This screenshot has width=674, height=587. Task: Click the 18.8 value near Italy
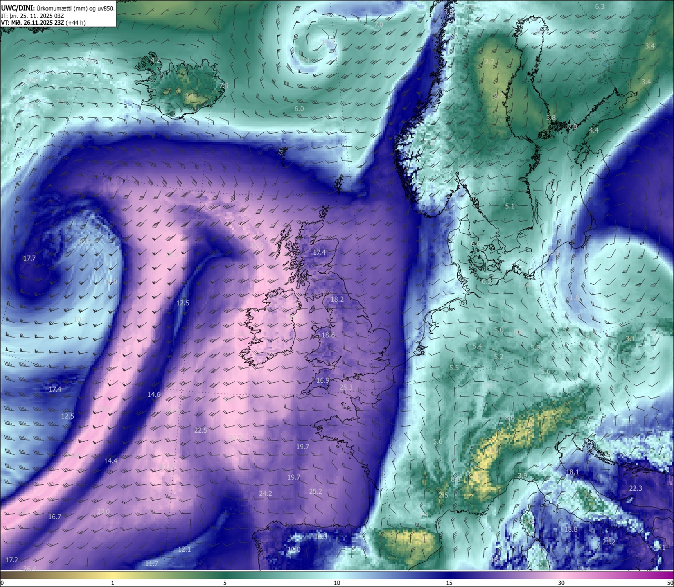point(571,529)
